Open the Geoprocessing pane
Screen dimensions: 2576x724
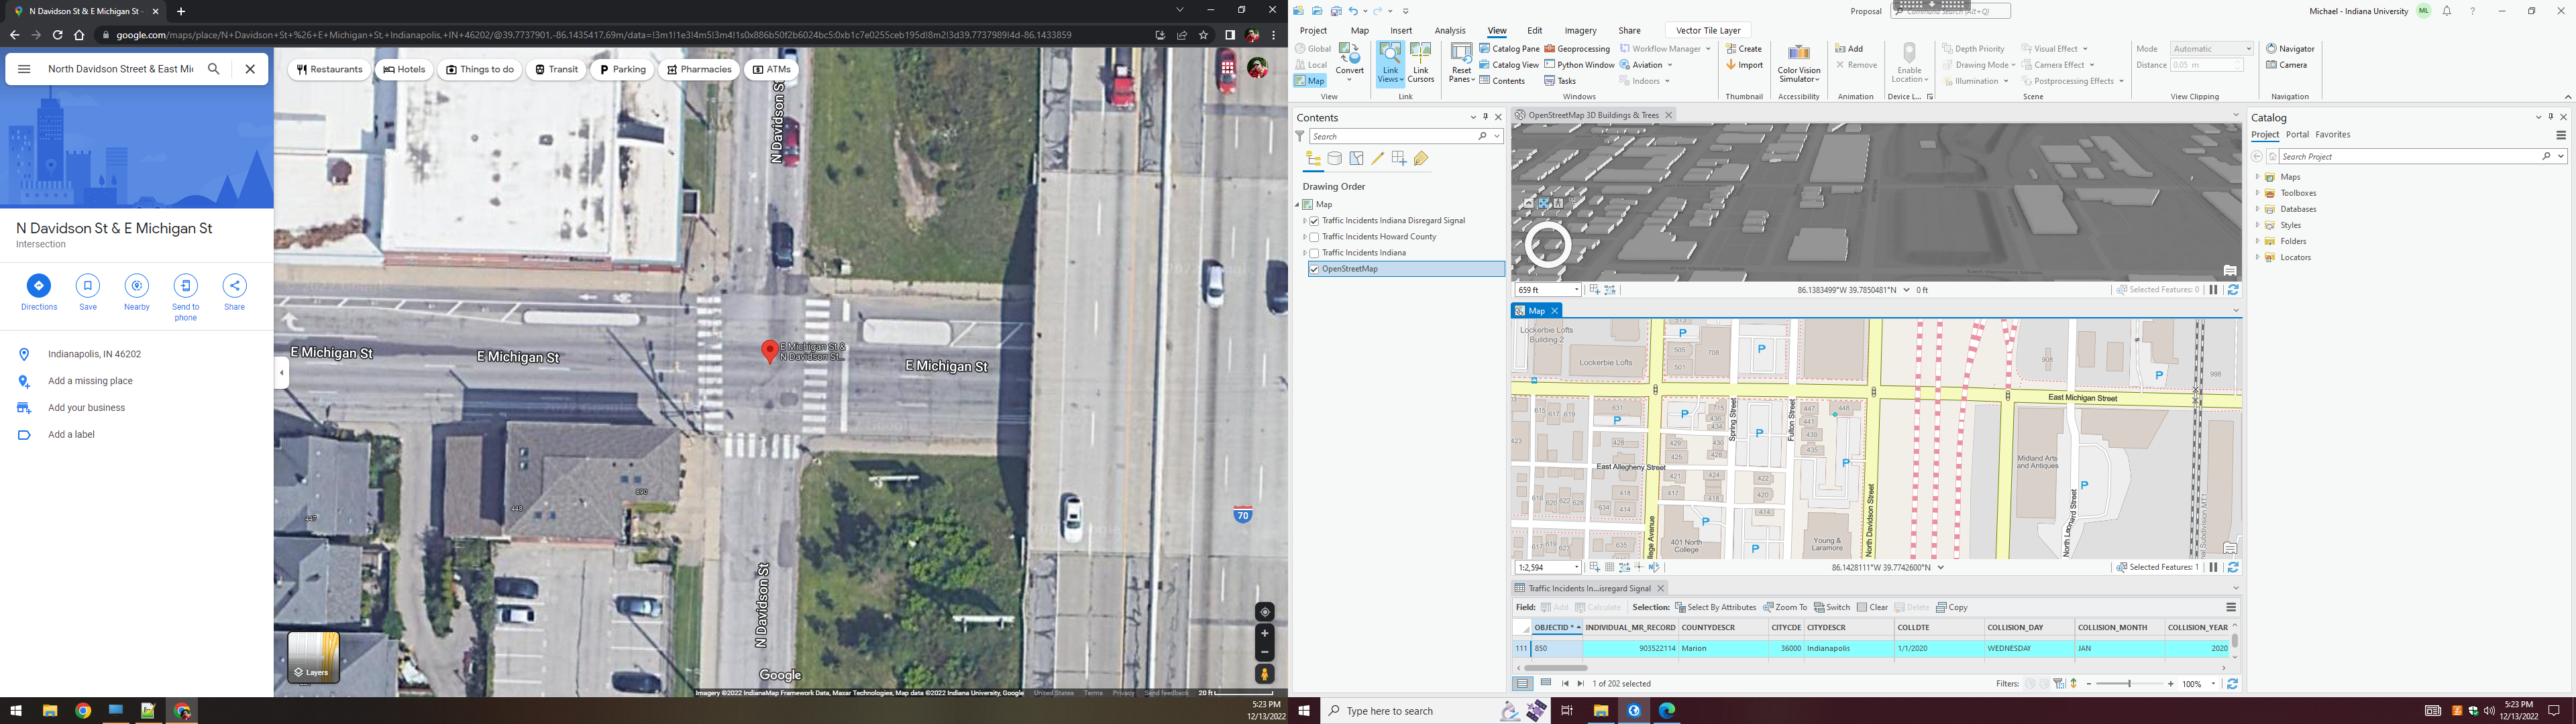[x=1577, y=48]
